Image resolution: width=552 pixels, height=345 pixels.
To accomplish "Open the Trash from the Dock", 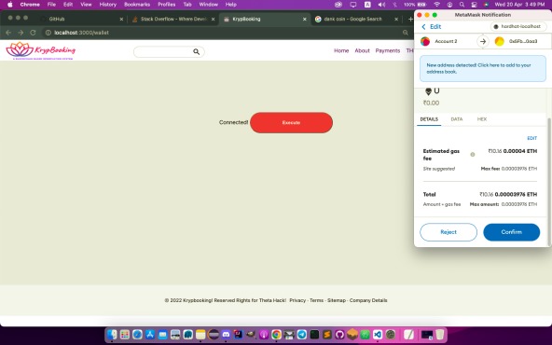I will coord(440,334).
